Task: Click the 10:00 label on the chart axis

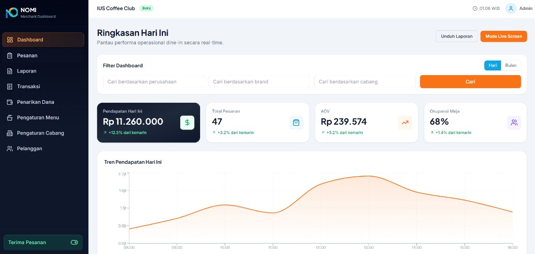Action: [x=225, y=248]
